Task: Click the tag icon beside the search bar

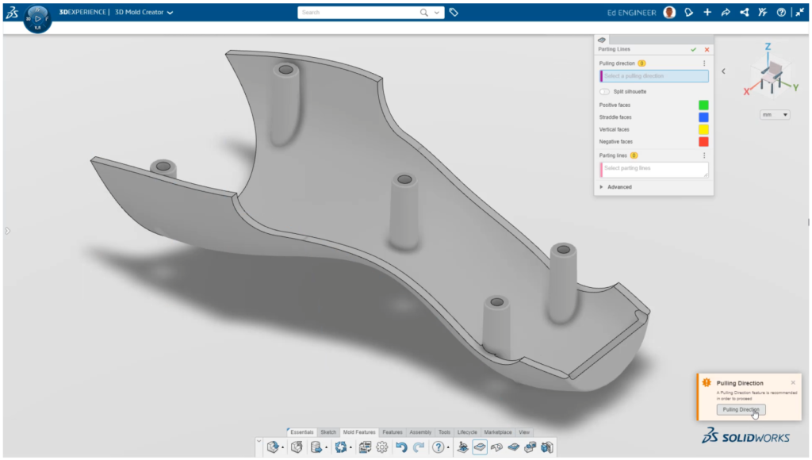Action: 454,12
